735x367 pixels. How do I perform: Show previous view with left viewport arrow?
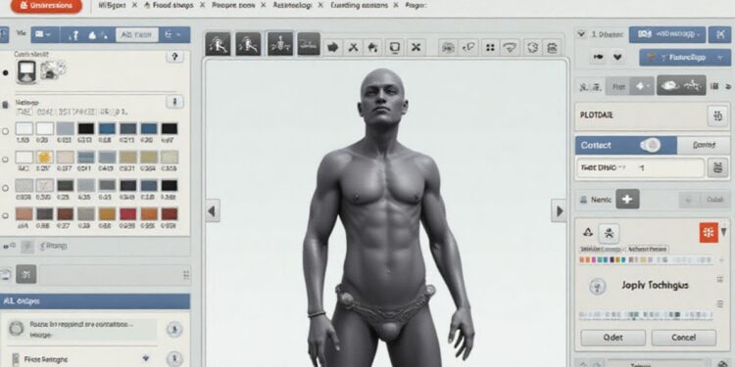click(x=213, y=211)
